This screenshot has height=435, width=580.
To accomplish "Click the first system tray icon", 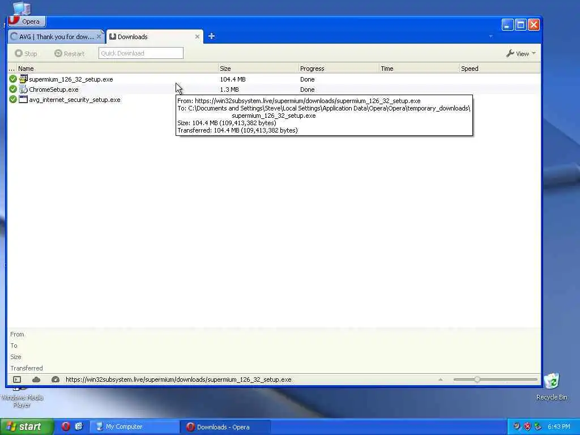I will [517, 427].
